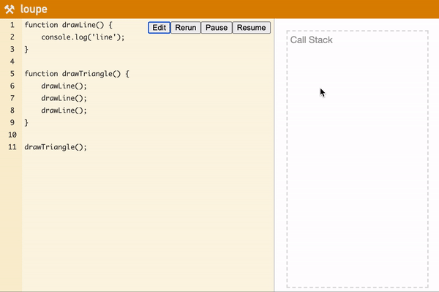This screenshot has height=292, width=439.
Task: Click the drawLine(); call on line 8
Action: coord(64,111)
